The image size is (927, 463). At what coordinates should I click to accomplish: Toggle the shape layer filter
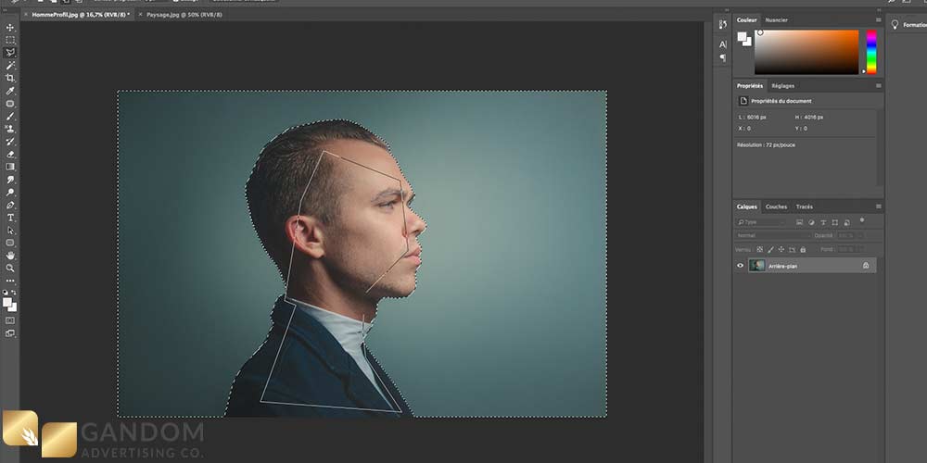(835, 222)
